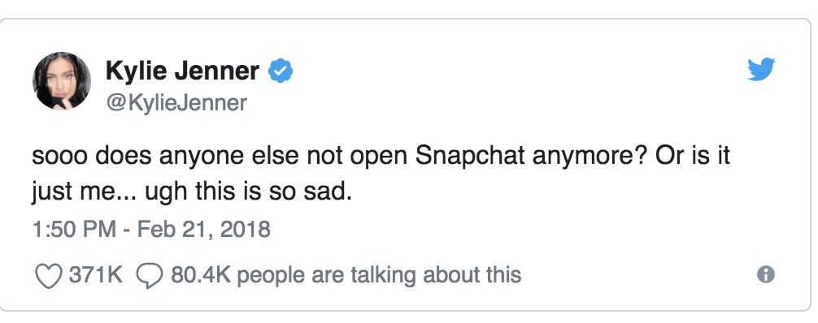Viewport: 818px width, 323px height.
Task: Click "ugh this is so sad" text
Action: coord(246,193)
